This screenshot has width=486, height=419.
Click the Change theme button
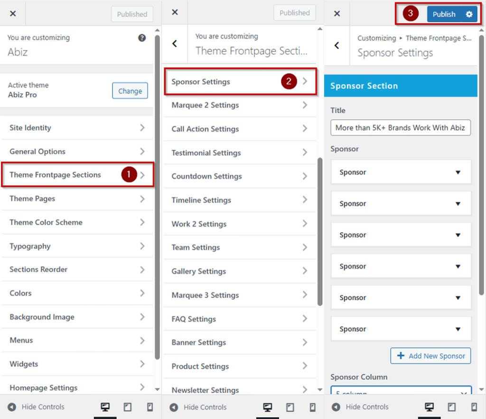point(130,91)
